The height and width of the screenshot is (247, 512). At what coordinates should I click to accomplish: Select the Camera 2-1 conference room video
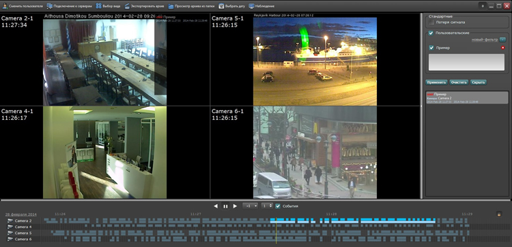[x=105, y=62]
